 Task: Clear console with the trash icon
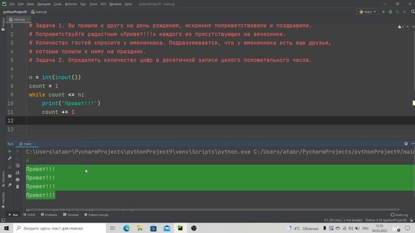click(18, 186)
